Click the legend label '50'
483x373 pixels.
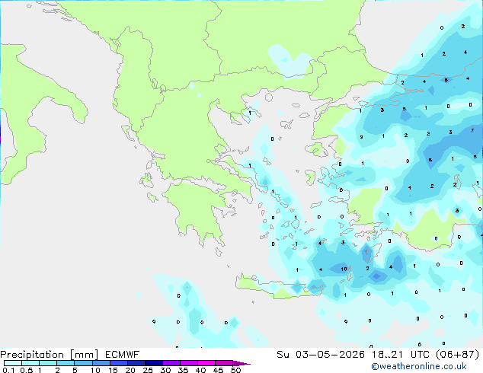click(x=236, y=370)
